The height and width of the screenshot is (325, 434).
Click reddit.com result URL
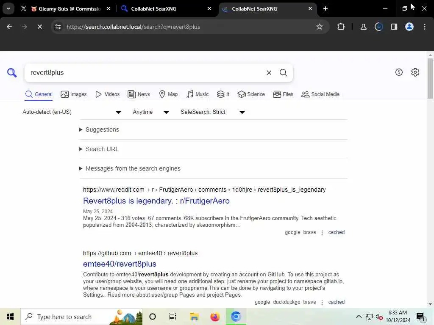pyautogui.click(x=204, y=190)
